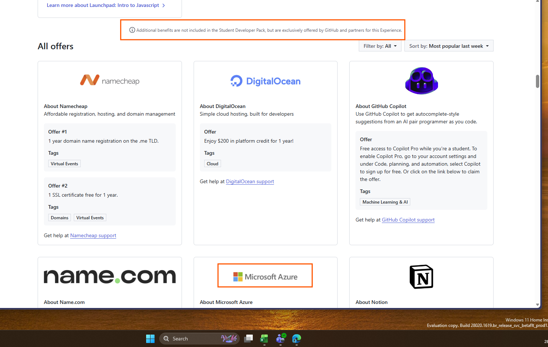This screenshot has width=548, height=347.
Task: Click the page vertical scrollbar thumb
Action: point(537,81)
